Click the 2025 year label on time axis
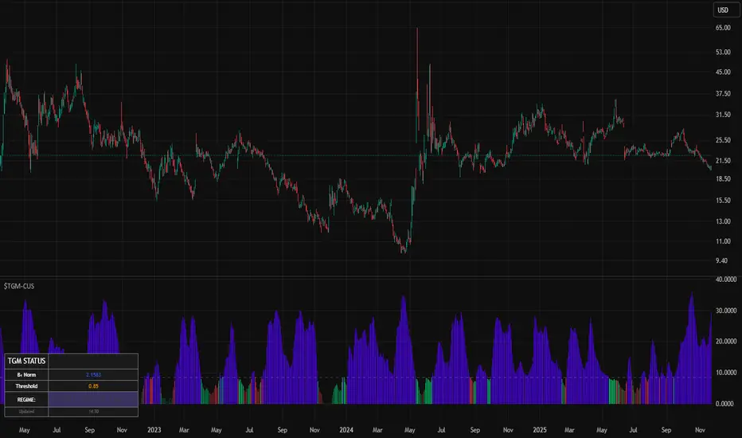This screenshot has height=438, width=742. tap(540, 430)
